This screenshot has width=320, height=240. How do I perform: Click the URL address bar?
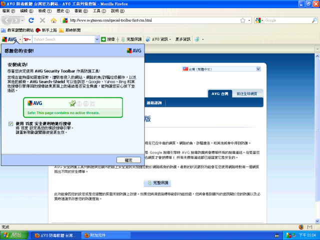[x=154, y=20]
